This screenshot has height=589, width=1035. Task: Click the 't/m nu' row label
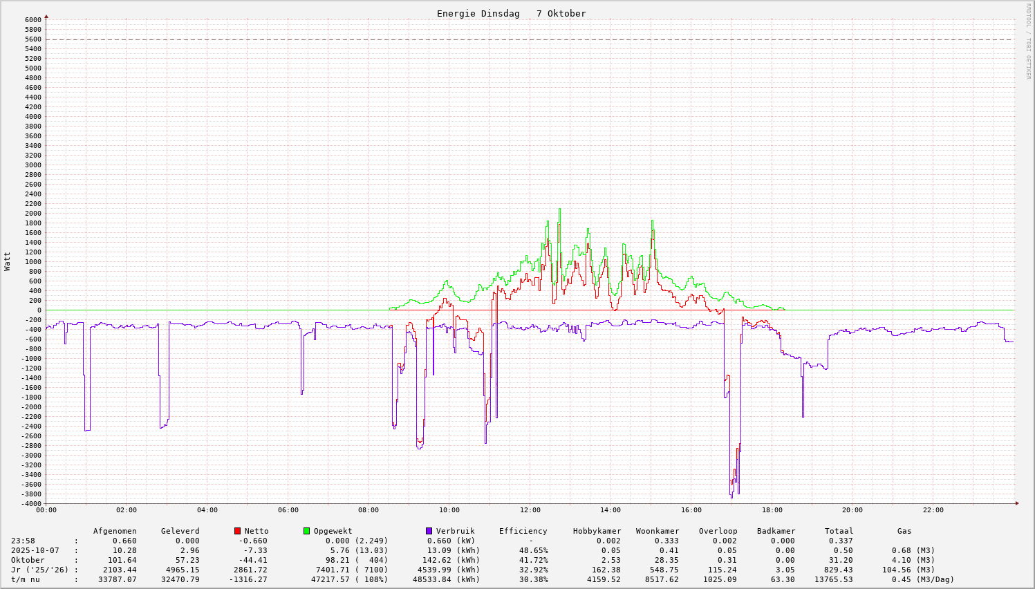[26, 579]
